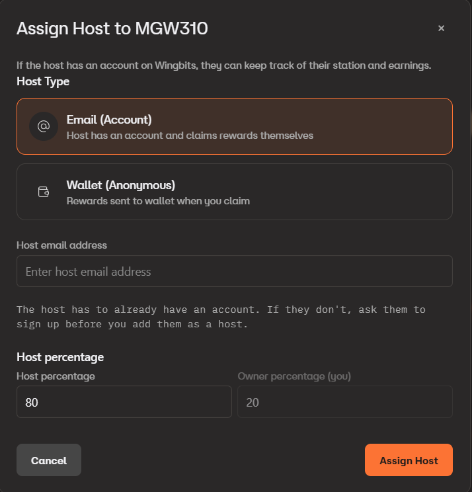472x492 pixels.
Task: Click the host percentage field showing 80
Action: point(124,402)
